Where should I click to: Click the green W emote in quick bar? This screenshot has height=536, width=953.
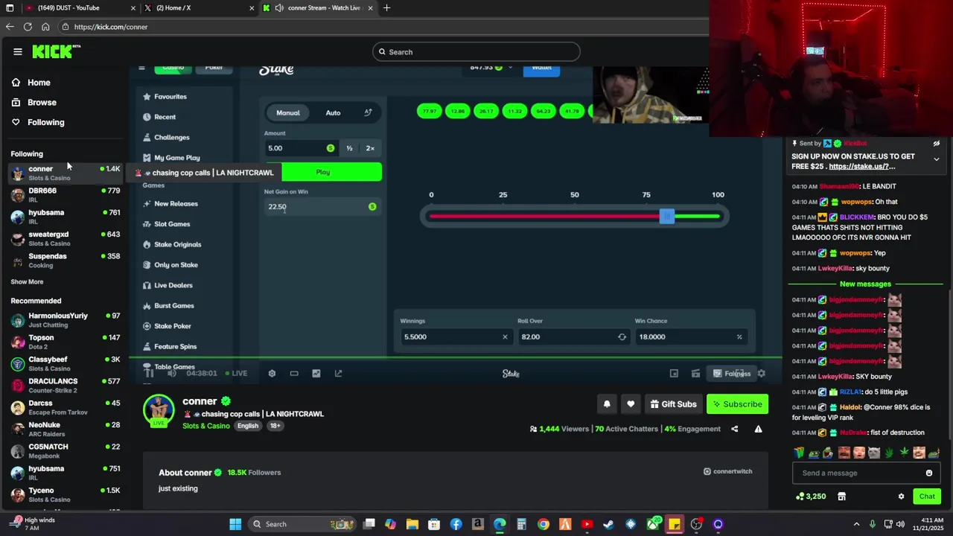799,453
